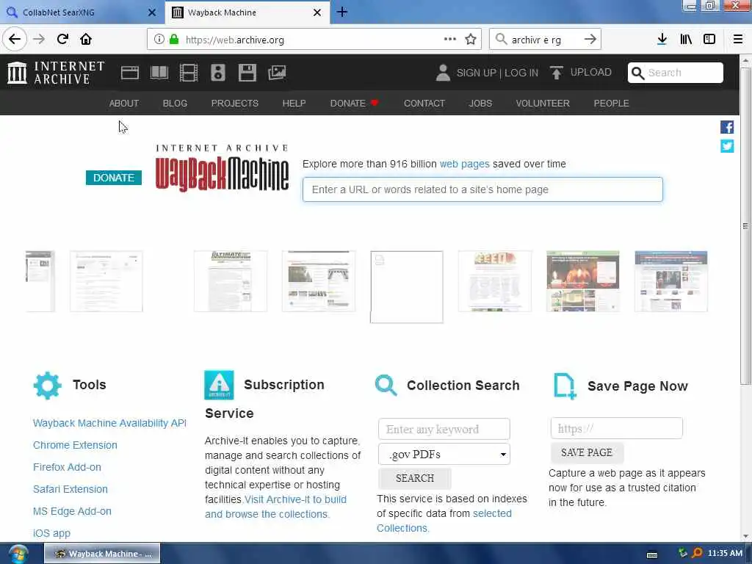Open the Web archive icon in header
Screen dimensions: 752x564
[129, 73]
